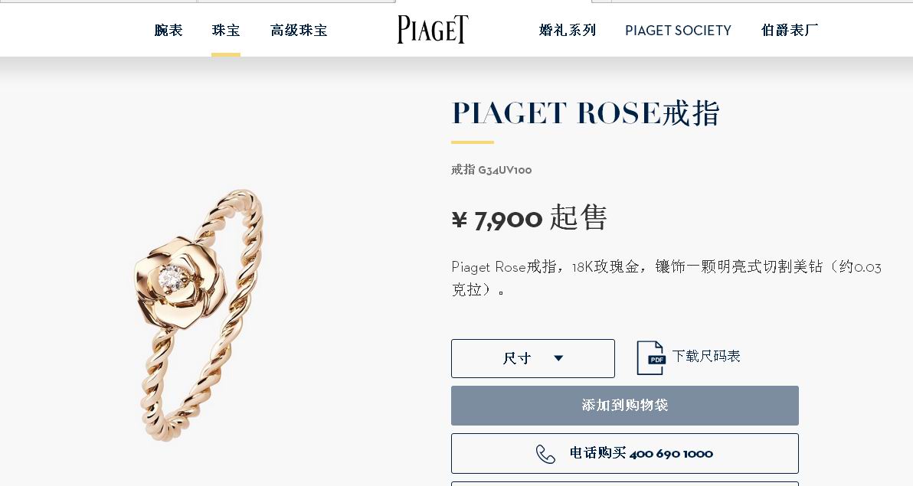
Task: Click the PDF file icon
Action: pos(650,357)
